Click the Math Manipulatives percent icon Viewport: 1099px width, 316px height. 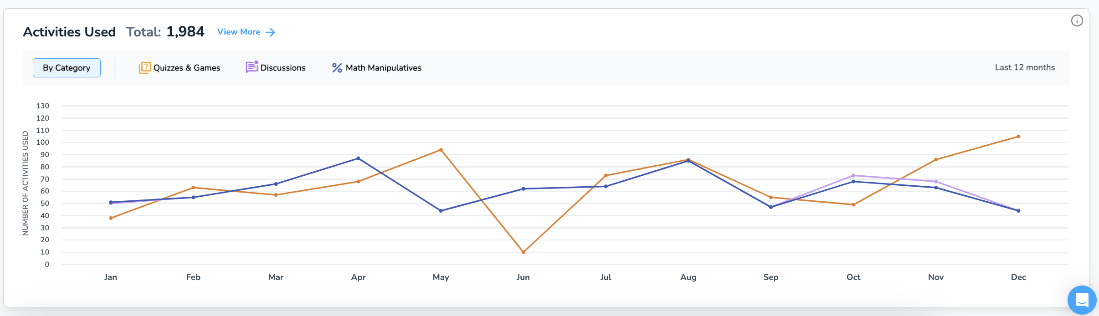(x=337, y=68)
